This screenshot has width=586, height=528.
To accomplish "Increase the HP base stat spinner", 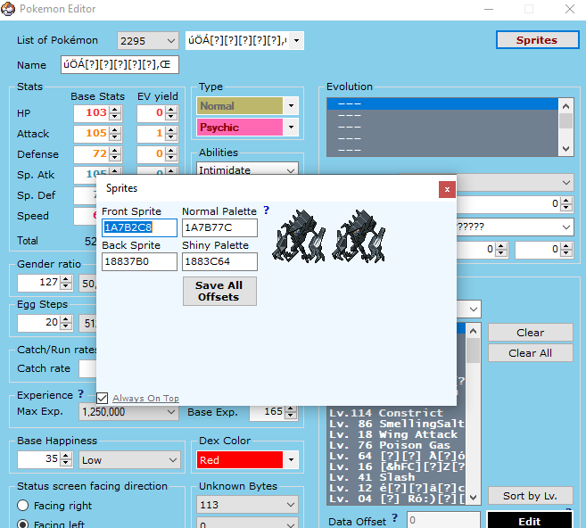I will [x=114, y=110].
